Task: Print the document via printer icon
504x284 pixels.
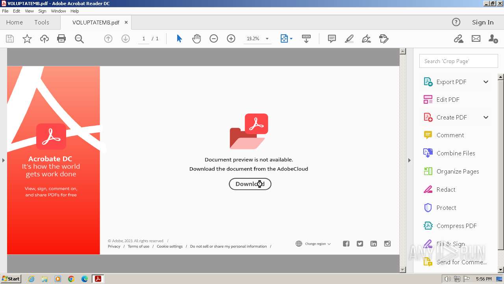Action: tap(61, 39)
